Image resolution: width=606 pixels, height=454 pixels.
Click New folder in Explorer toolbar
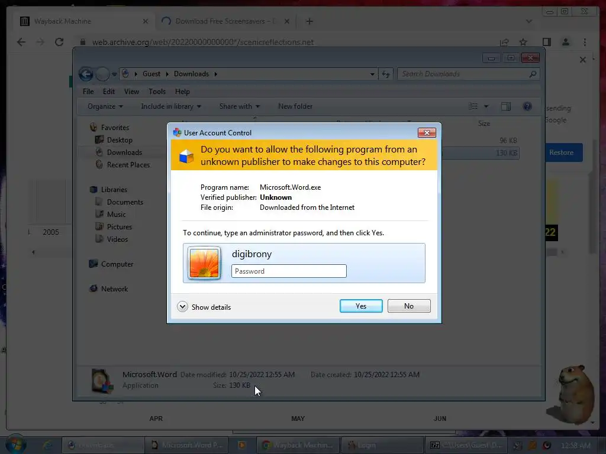pos(295,106)
